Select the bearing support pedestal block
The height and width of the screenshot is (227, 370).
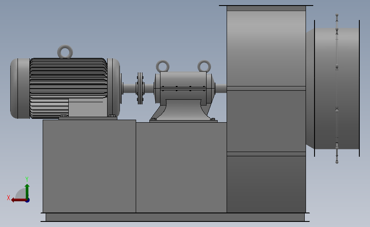(x=181, y=167)
